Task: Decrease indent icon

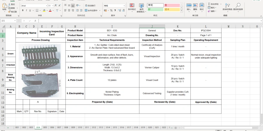Action: 78,10
